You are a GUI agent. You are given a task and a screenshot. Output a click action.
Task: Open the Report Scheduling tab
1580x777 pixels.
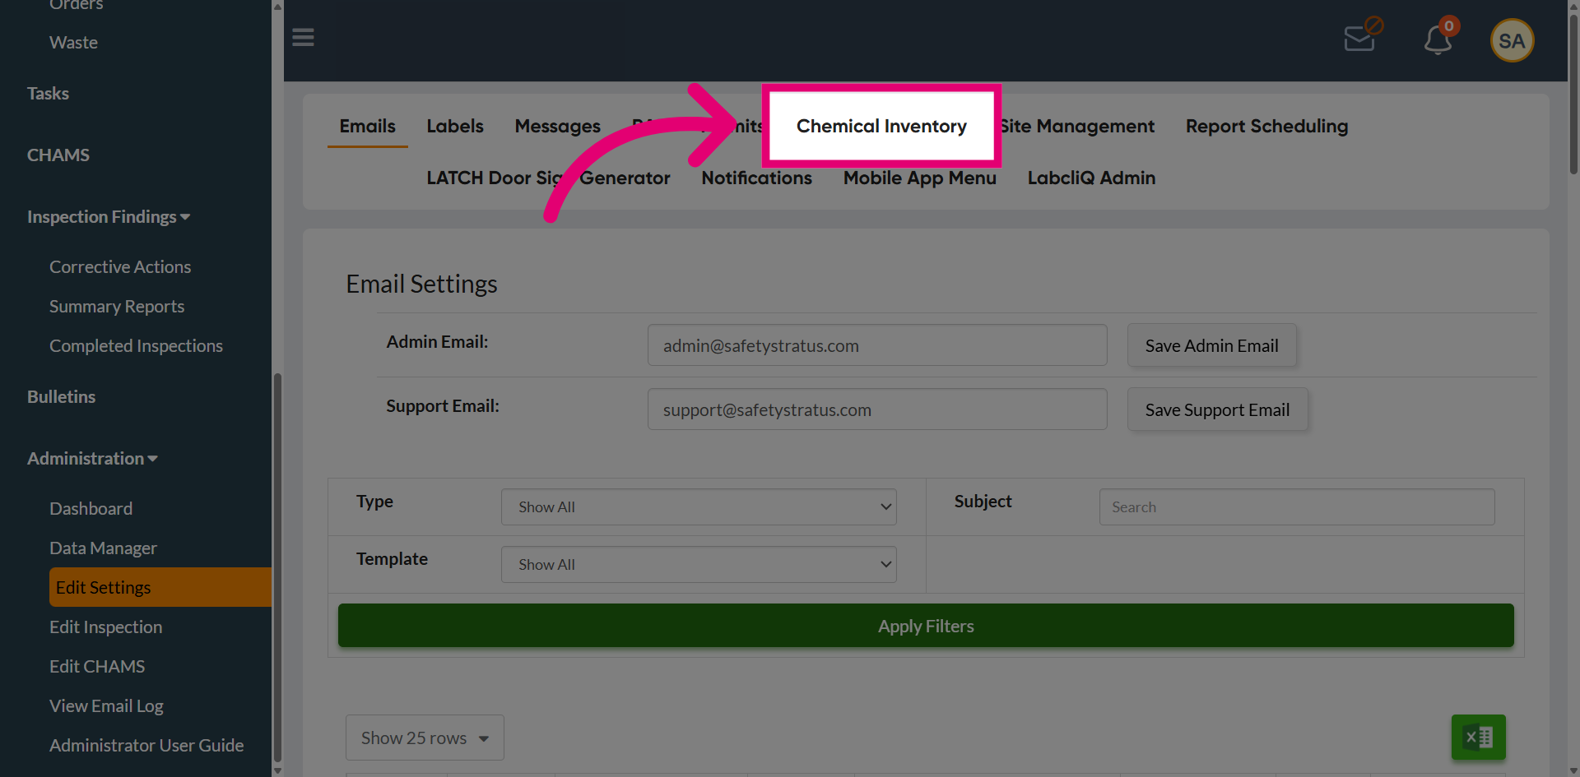click(1266, 126)
